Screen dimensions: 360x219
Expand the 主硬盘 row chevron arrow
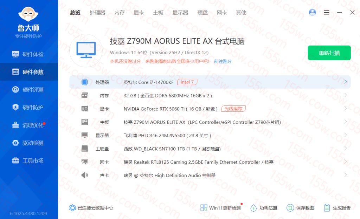(345, 149)
